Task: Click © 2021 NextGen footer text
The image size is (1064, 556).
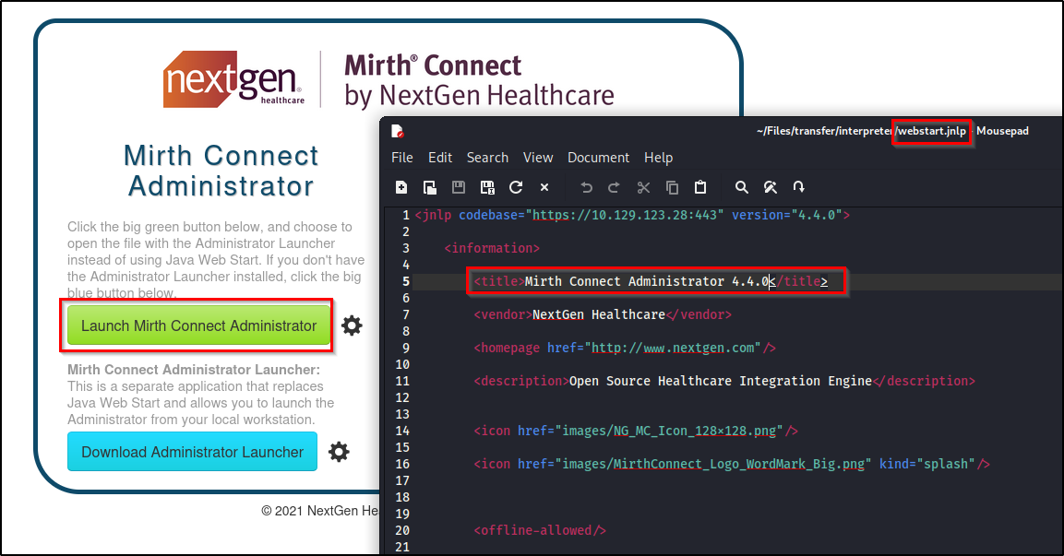Action: (x=320, y=511)
